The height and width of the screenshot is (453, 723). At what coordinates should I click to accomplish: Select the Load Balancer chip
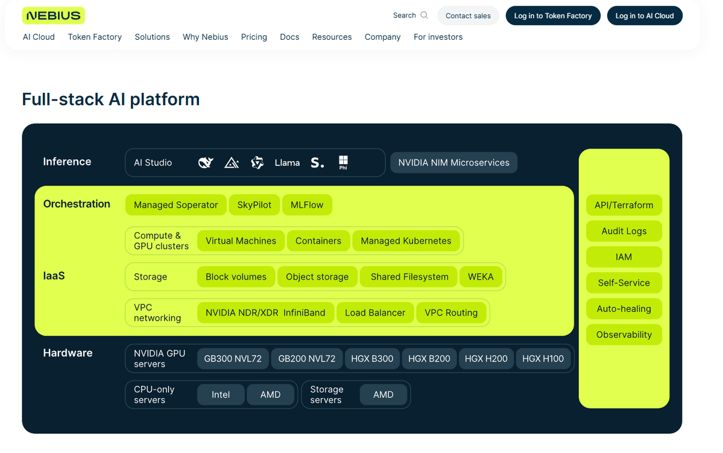point(375,313)
